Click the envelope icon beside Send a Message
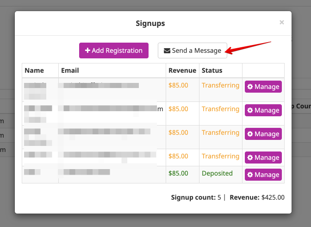 pos(167,51)
